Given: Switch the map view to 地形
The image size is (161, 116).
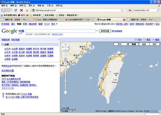Looking at the screenshot, I should (x=155, y=44).
